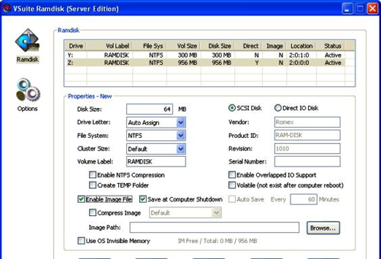Click the Revision field showing 1010
This screenshot has width=381, height=259.
click(307, 149)
